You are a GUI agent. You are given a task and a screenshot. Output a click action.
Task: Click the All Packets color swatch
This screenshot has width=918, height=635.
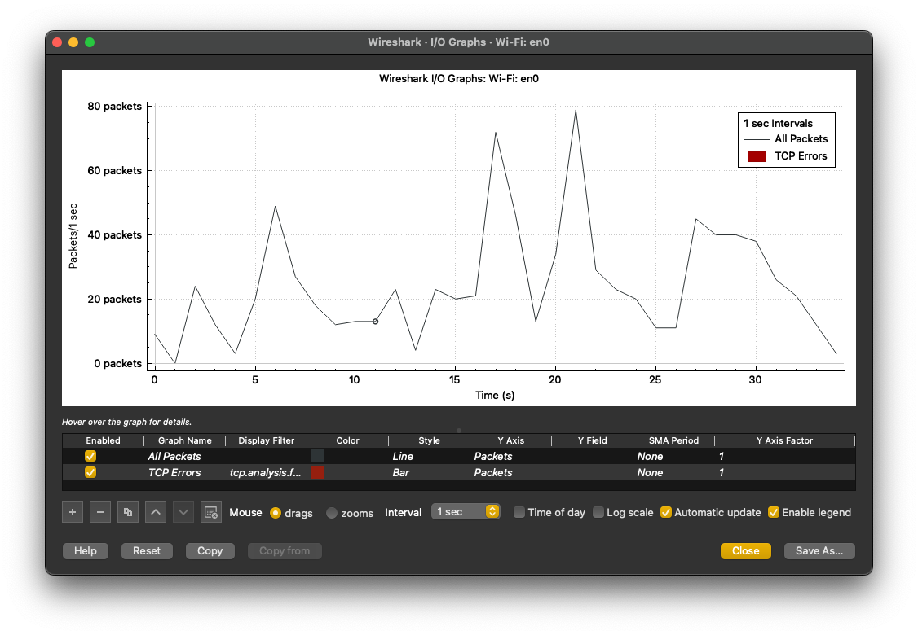[318, 456]
